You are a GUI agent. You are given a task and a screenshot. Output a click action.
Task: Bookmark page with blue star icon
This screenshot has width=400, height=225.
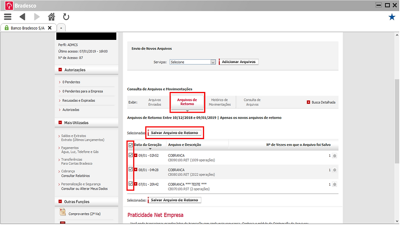click(x=392, y=17)
